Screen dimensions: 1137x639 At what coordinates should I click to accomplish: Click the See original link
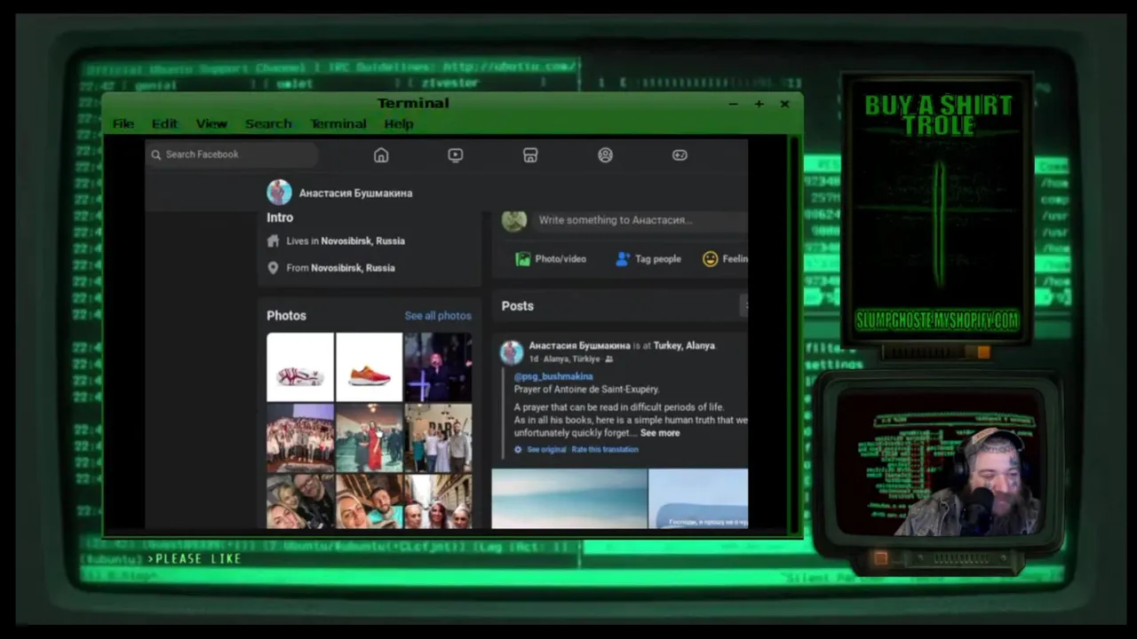546,450
